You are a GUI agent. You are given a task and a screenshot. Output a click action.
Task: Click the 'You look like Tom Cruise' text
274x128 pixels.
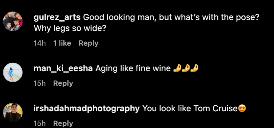(x=190, y=109)
